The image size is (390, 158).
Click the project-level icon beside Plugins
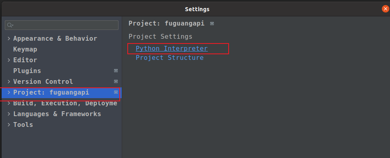(x=116, y=71)
